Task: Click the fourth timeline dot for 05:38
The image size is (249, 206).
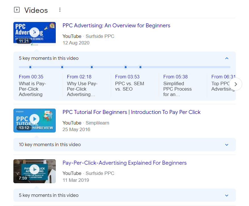Action: (125, 67)
